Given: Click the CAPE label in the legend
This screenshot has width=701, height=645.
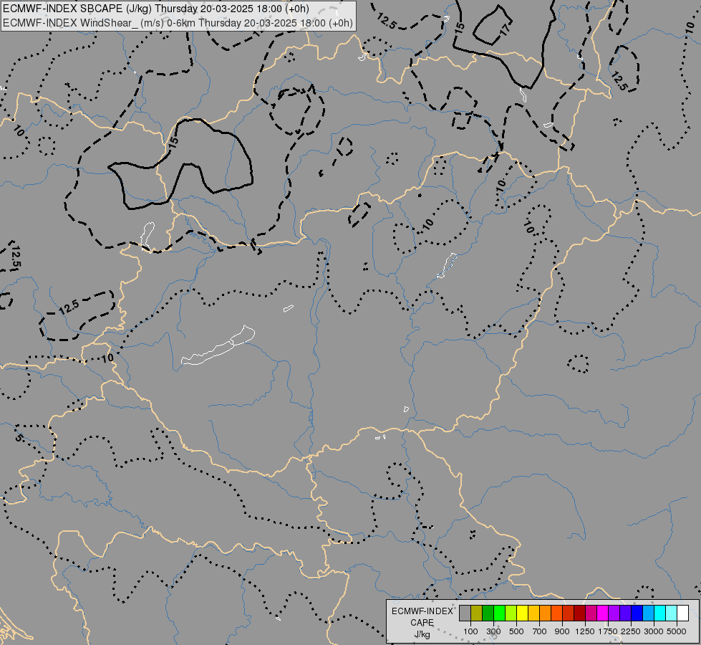Looking at the screenshot, I should tap(422, 623).
